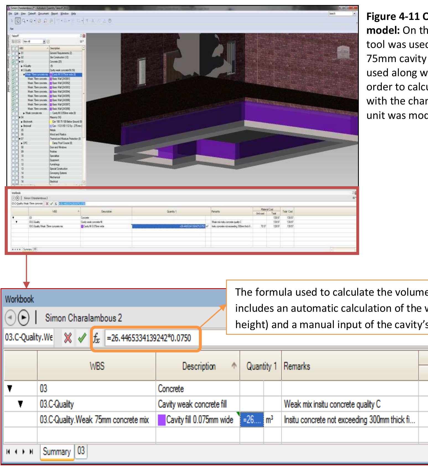The width and height of the screenshot is (428, 470).
Task: Click the Description column header in enlarged Workbook
Action: click(x=199, y=366)
